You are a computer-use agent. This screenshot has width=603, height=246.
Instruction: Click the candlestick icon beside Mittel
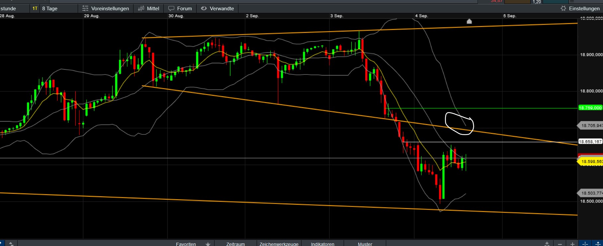point(141,9)
